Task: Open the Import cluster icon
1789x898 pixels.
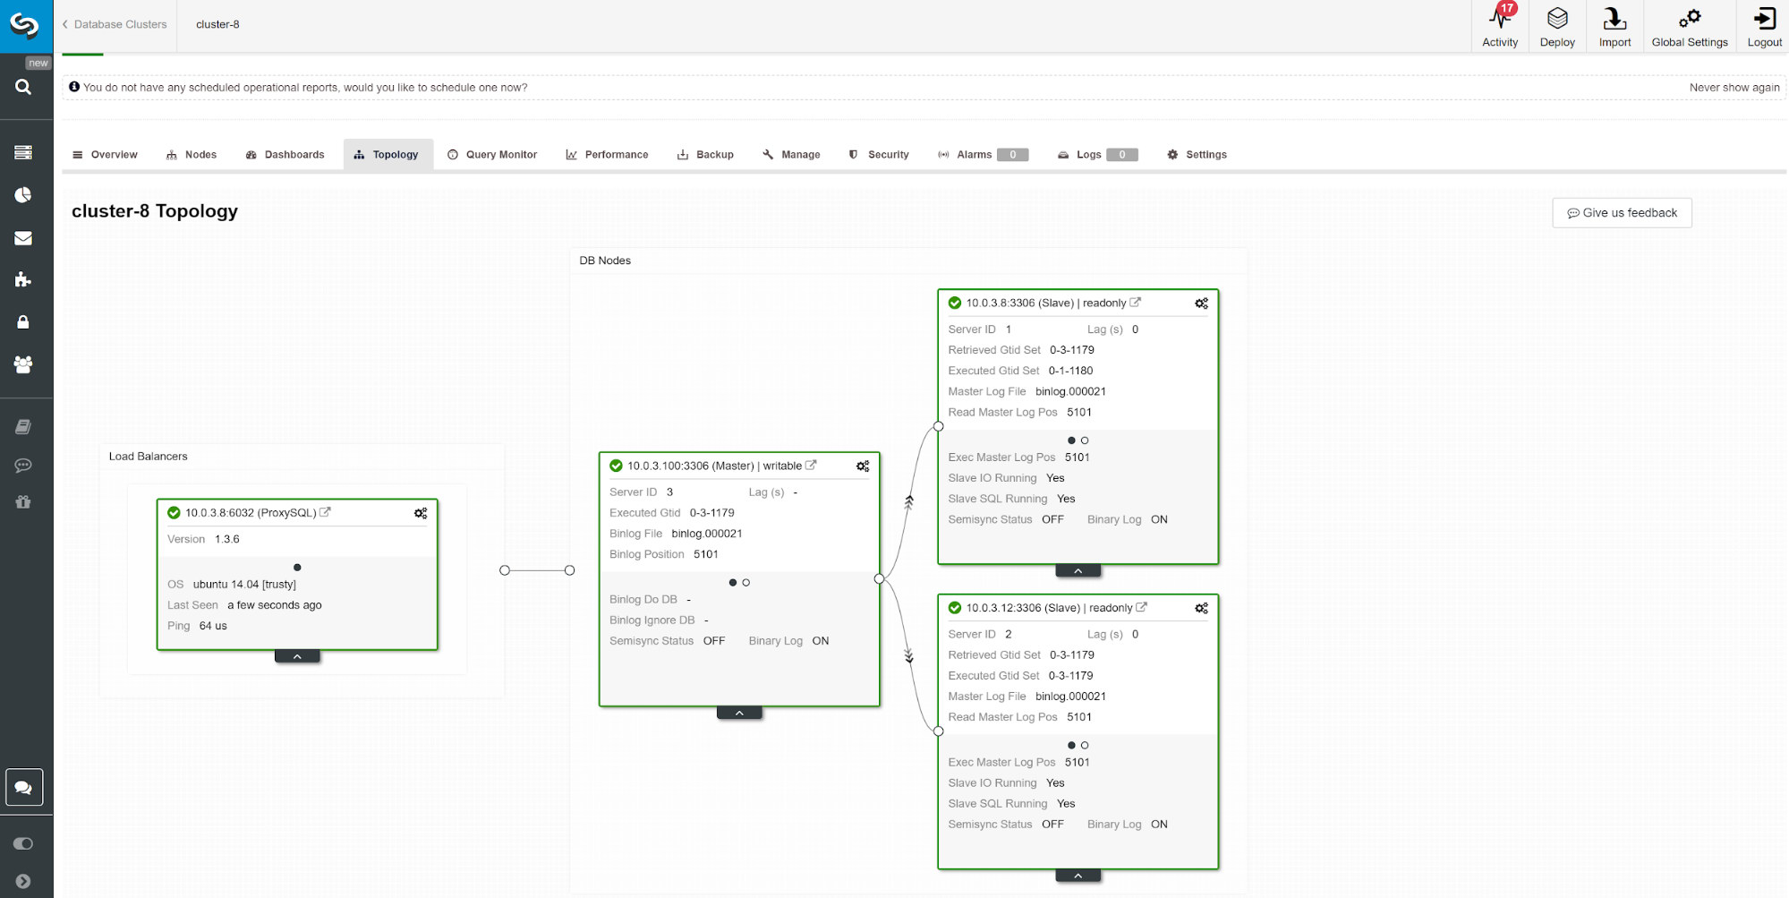Action: coord(1614,26)
